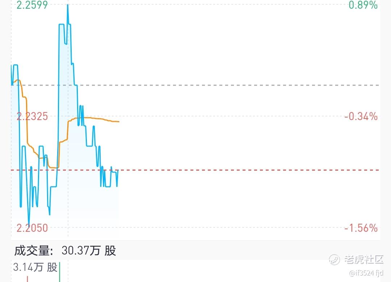This screenshot has width=391, height=282.
Task: Select the 0.89% percentage label
Action: pos(363,5)
